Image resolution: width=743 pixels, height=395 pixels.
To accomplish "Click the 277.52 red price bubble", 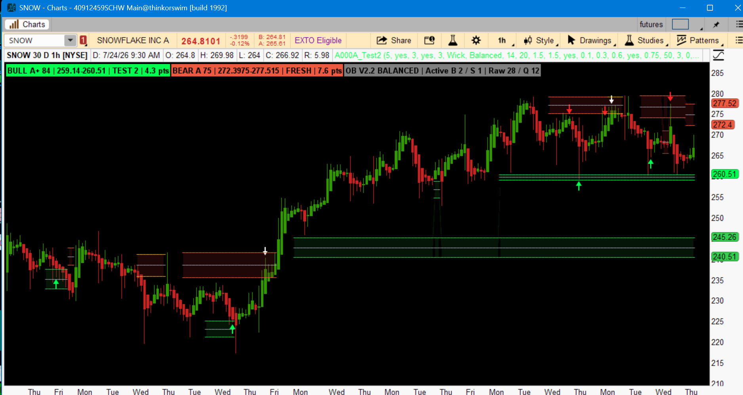I will click(725, 103).
